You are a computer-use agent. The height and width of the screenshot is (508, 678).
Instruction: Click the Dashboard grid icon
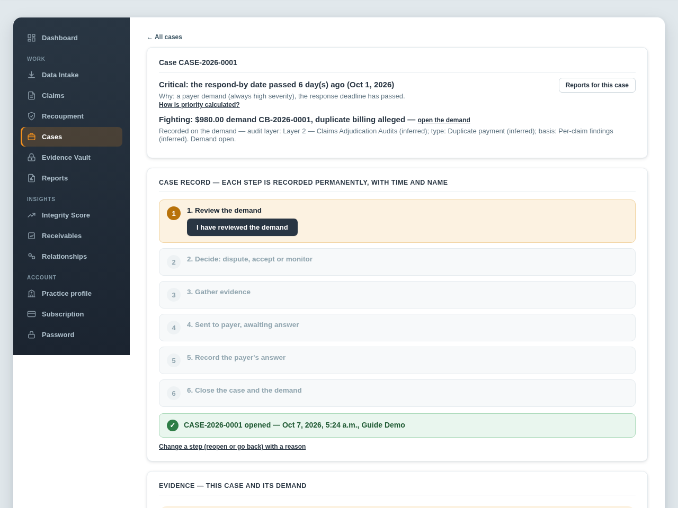tap(31, 38)
